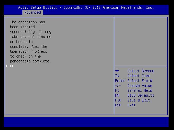174x130 pixels.
Task: Click the 'F9' key label
Action: (x=117, y=95)
